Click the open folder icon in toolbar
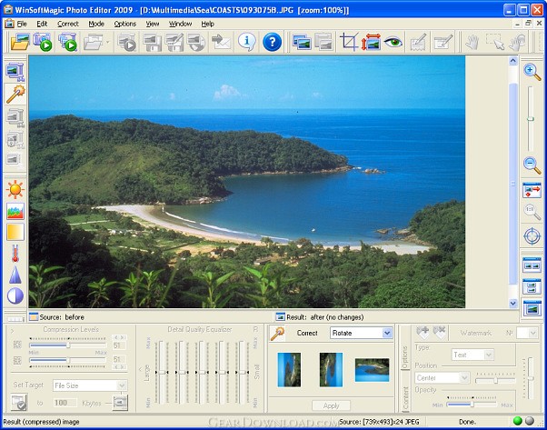Screen dimensions: 547x430 [20, 42]
